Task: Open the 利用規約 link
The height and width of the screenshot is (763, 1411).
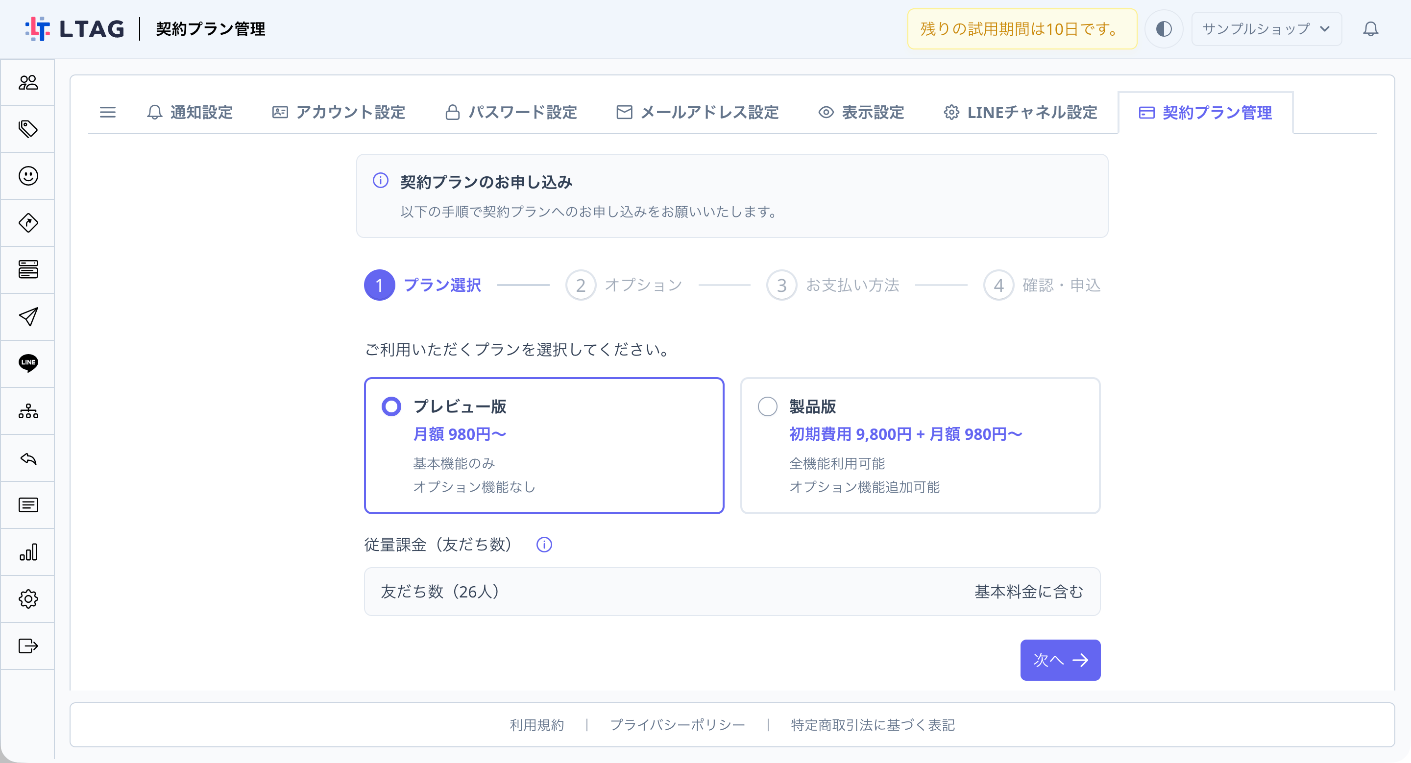Action: pyautogui.click(x=537, y=725)
